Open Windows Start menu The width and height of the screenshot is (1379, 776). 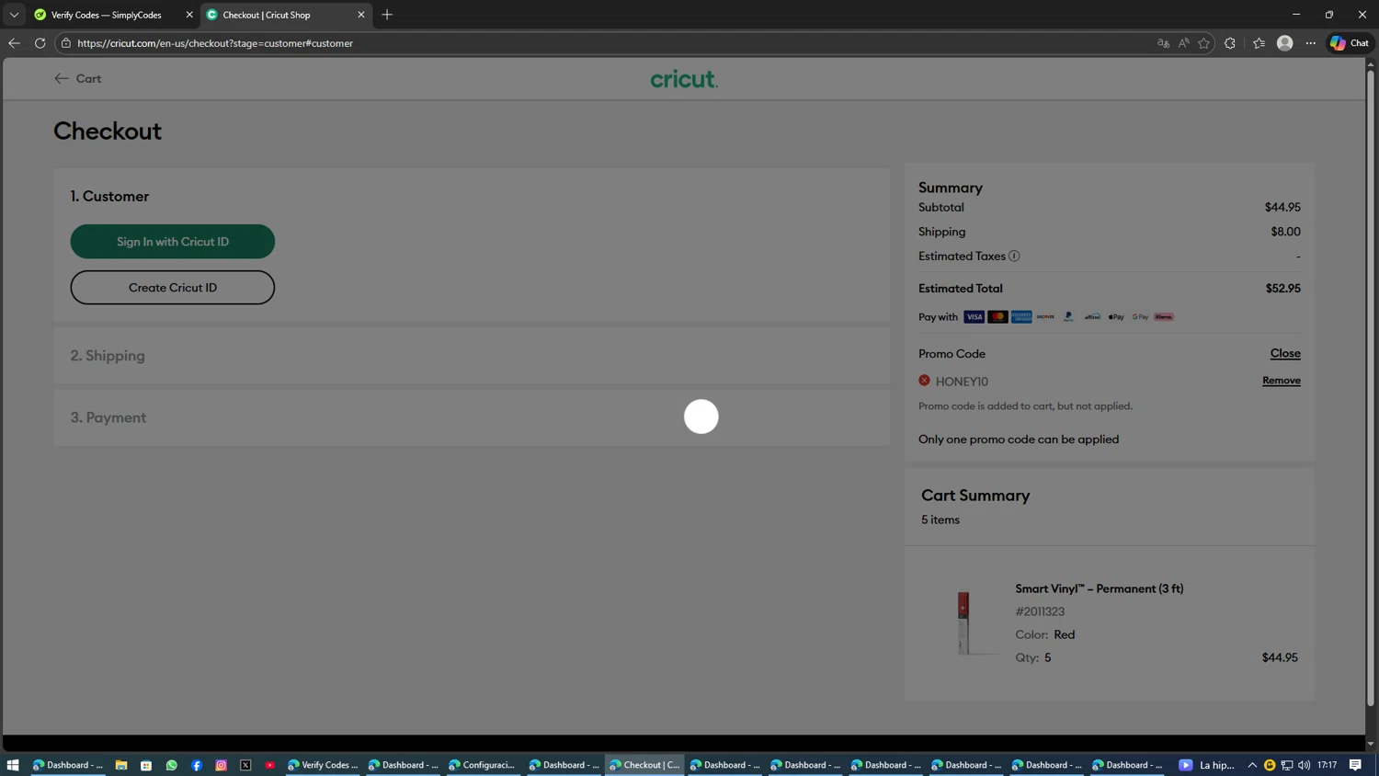coord(13,765)
